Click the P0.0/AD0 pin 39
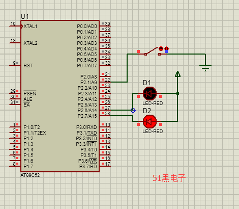The width and height of the screenshot is (239, 209). point(105,25)
